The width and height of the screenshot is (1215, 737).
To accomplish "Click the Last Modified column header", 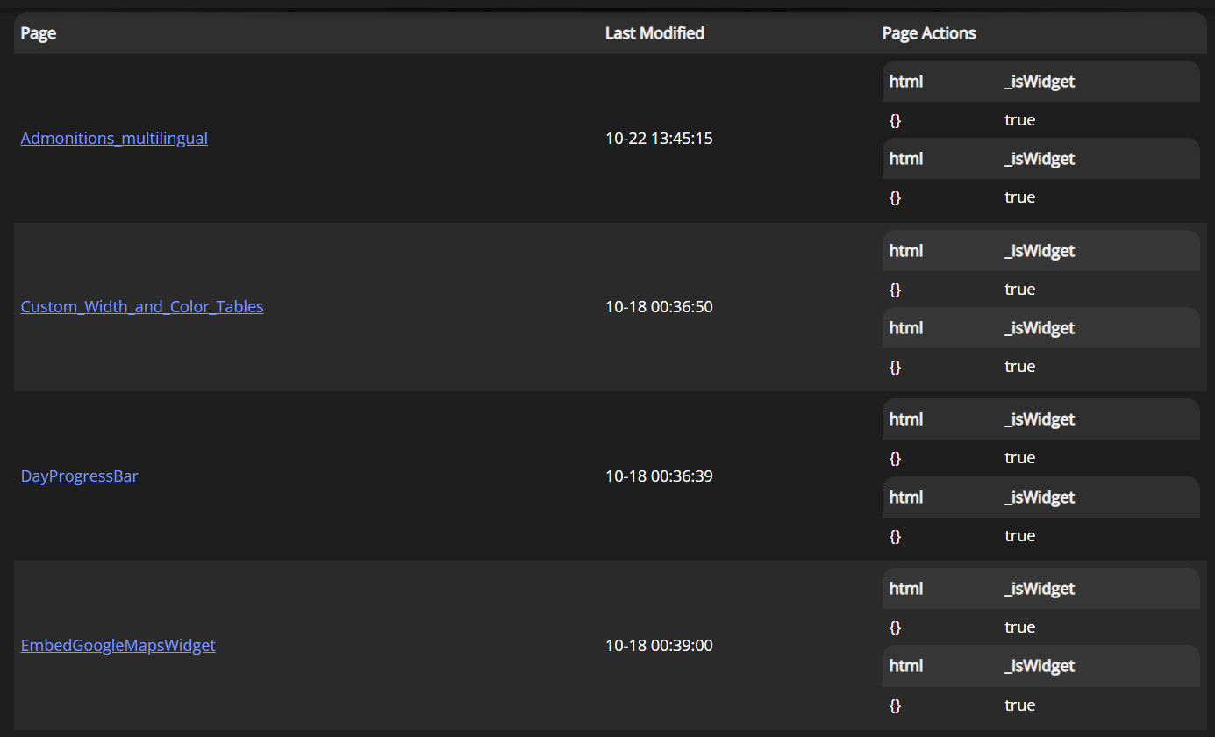I will (x=654, y=33).
